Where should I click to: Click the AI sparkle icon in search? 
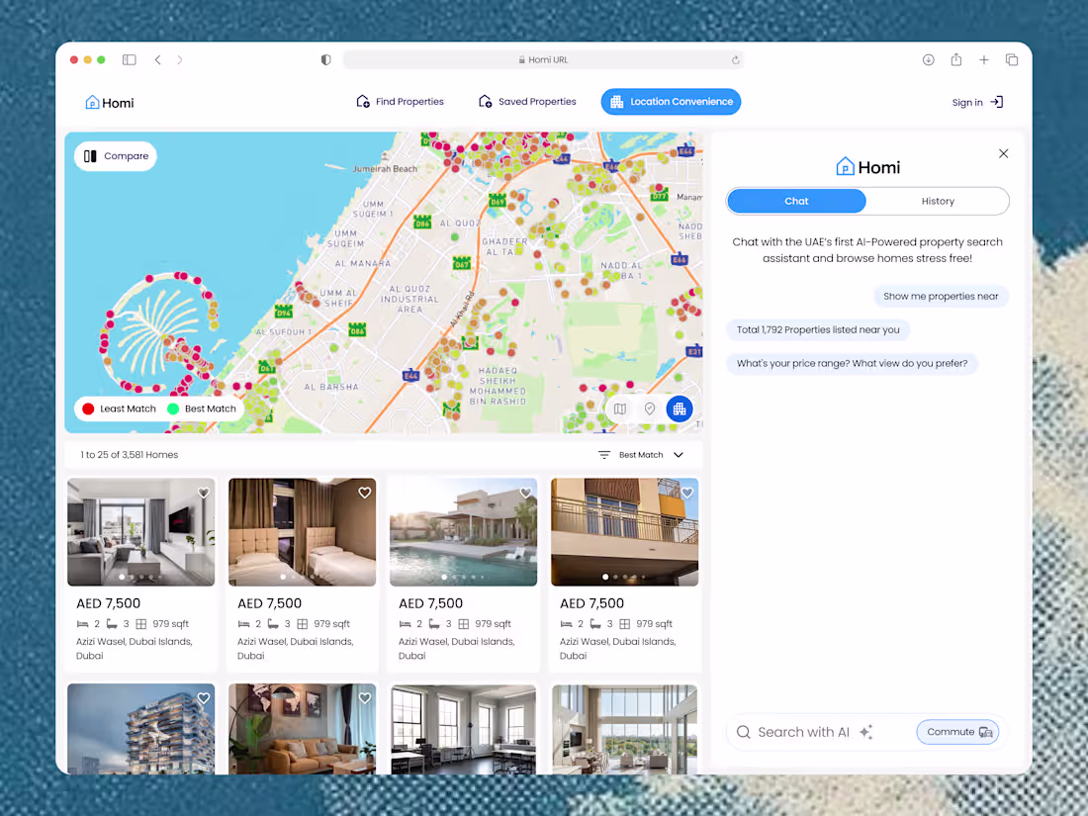pos(866,732)
